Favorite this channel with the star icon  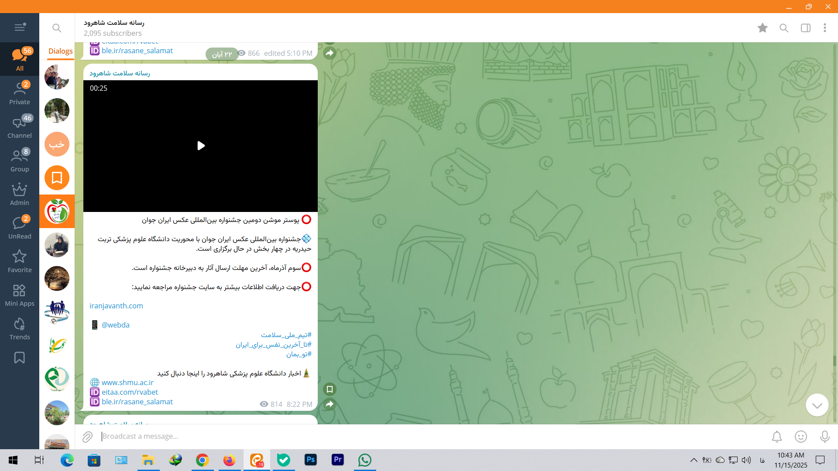[x=762, y=28]
